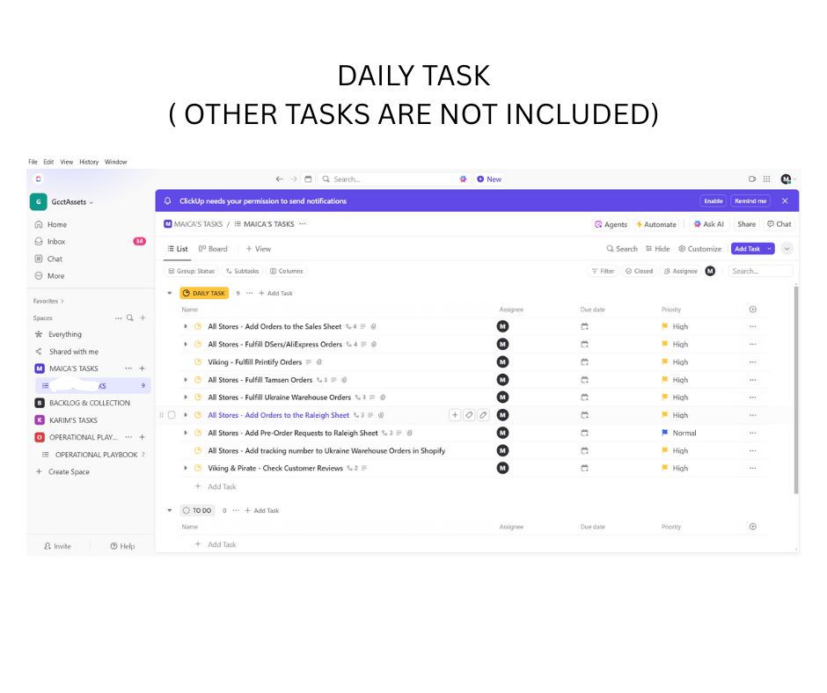Select the List view tab
The height and width of the screenshot is (693, 827).
coord(177,249)
